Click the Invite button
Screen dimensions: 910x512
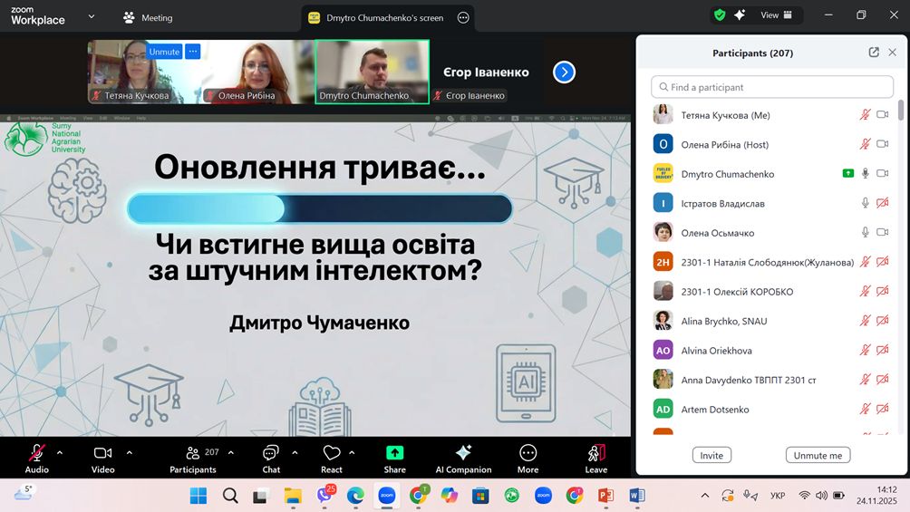coord(712,455)
